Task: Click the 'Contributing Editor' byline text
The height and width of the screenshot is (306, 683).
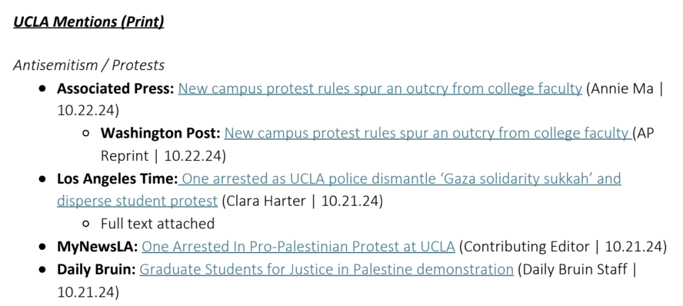Action: click(x=525, y=247)
